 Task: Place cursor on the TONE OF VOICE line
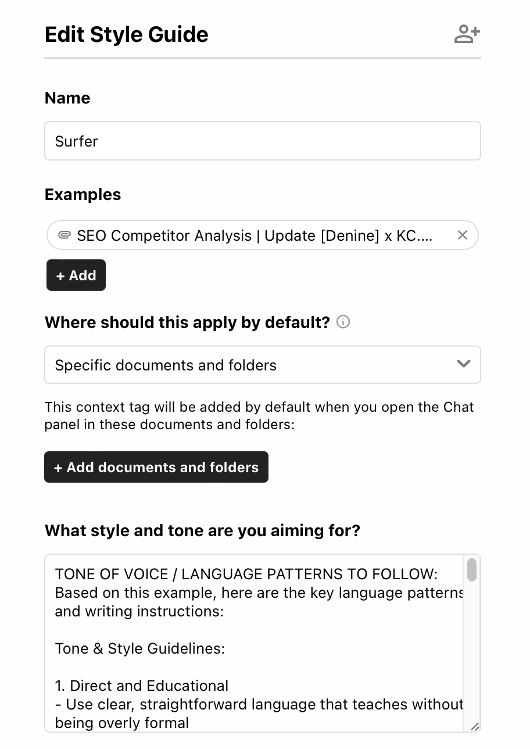coord(246,574)
